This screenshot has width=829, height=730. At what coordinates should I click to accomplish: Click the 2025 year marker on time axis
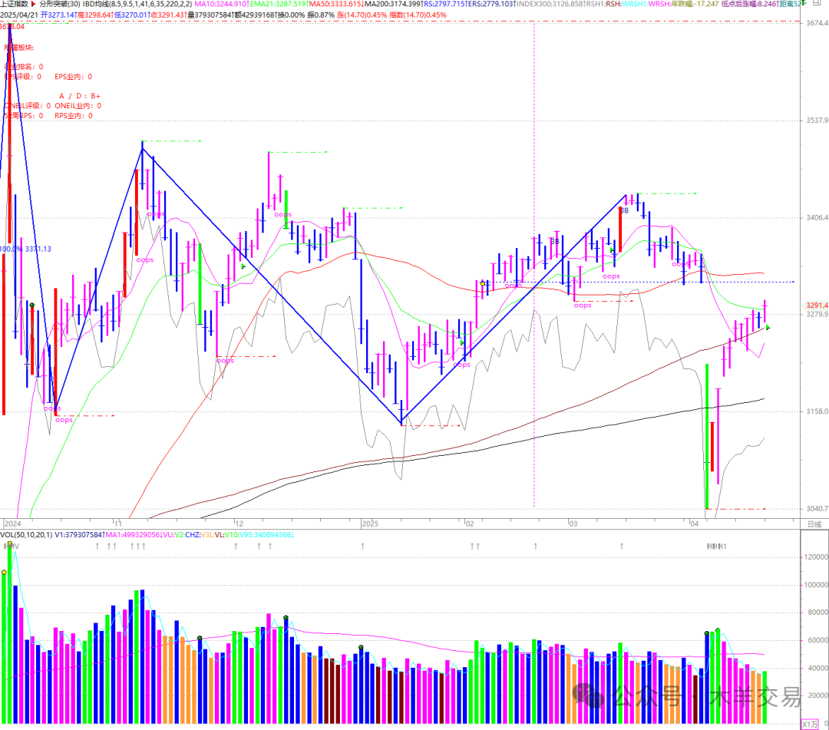tap(370, 524)
